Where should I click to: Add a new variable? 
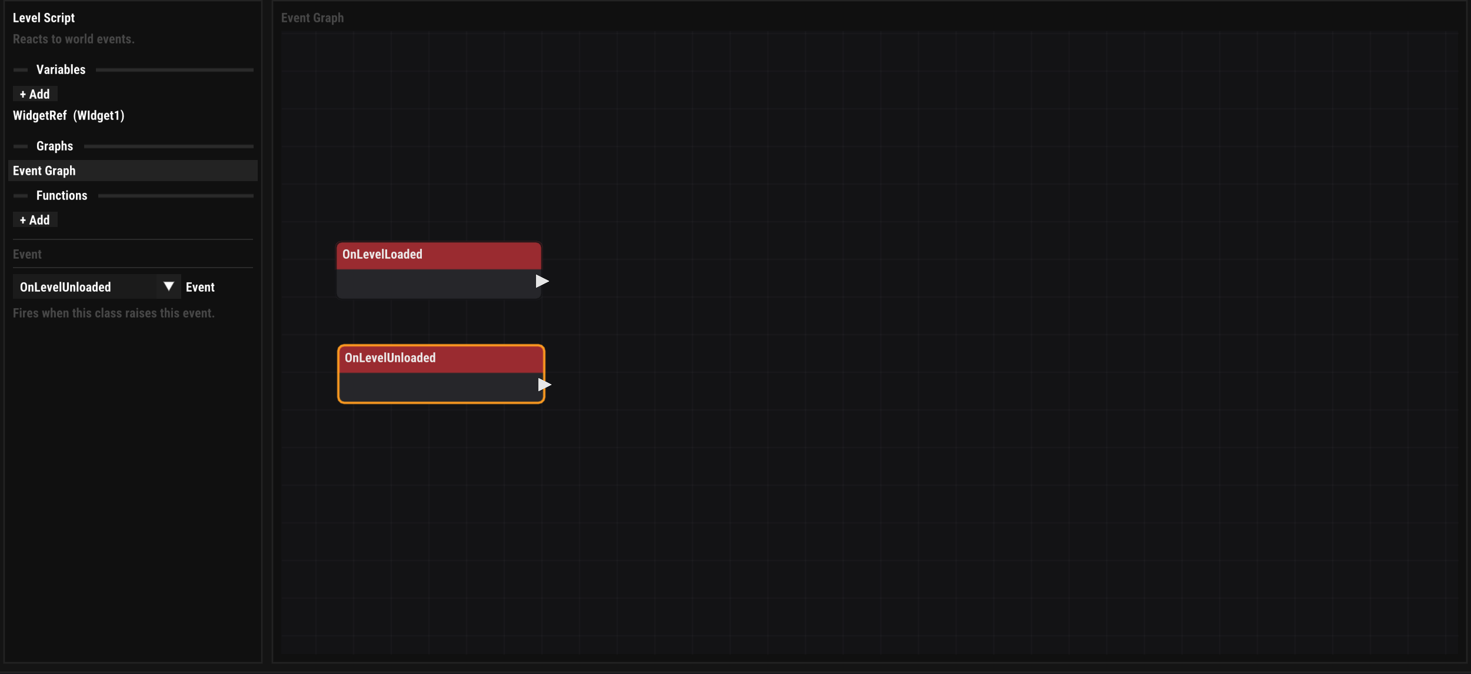click(x=35, y=94)
